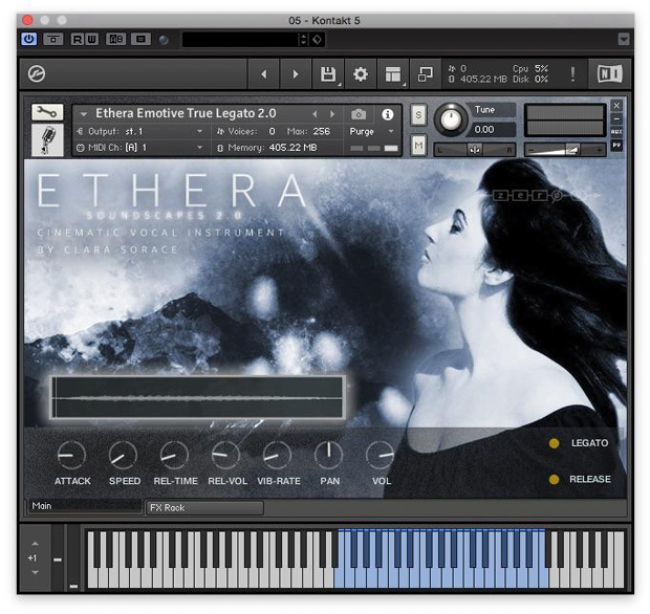The image size is (650, 614).
Task: Click the minimize view resize icon
Action: coord(425,74)
